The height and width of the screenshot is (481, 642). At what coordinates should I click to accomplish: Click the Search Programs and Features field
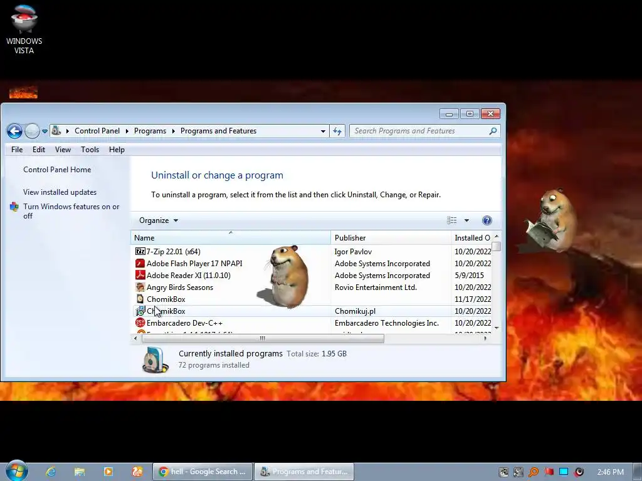[424, 131]
